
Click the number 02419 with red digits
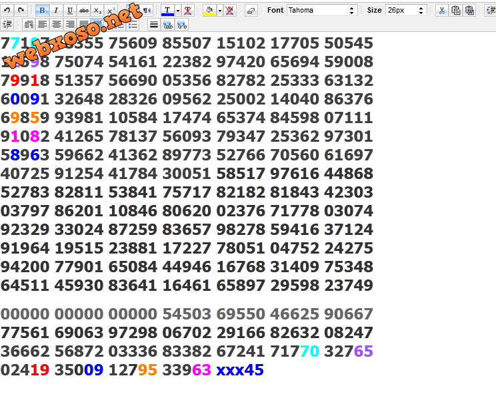tap(25, 370)
